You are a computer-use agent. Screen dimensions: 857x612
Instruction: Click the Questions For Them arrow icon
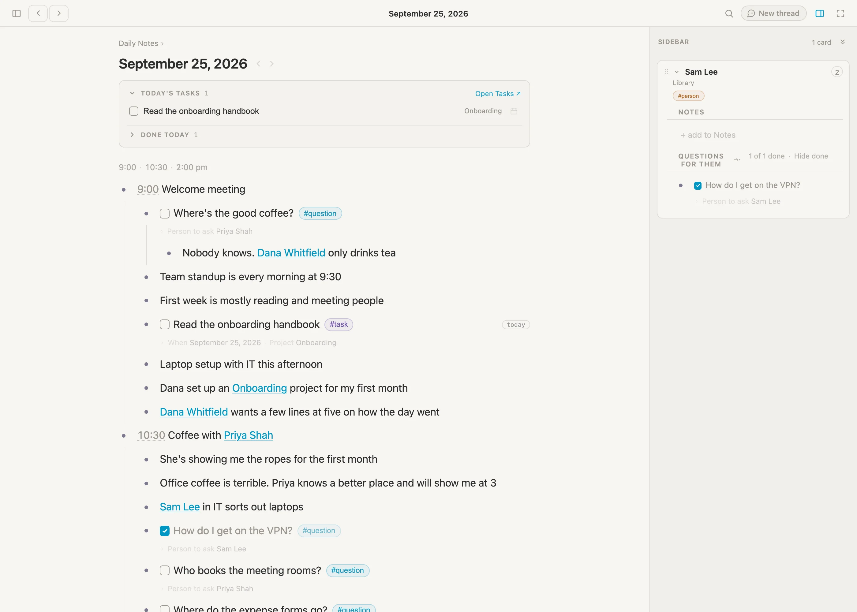click(x=737, y=160)
